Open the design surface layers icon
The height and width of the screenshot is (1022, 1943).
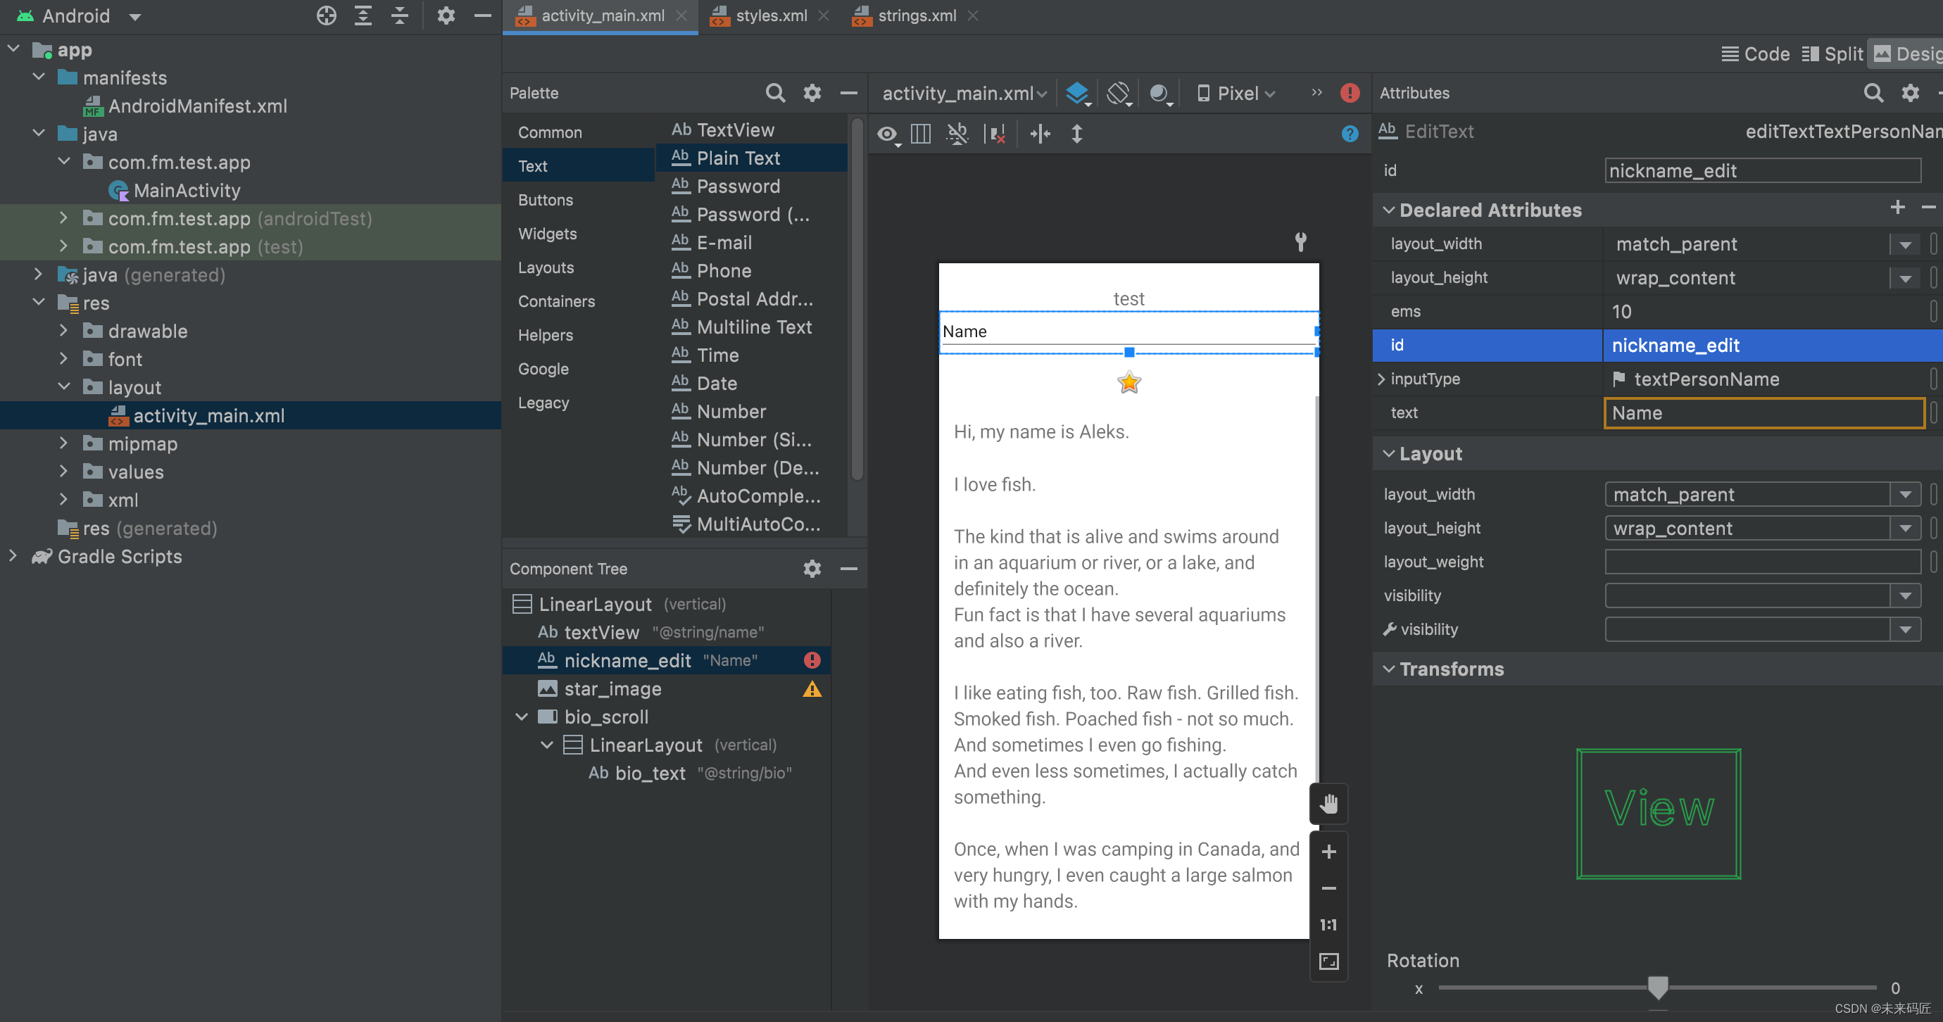(x=1076, y=93)
